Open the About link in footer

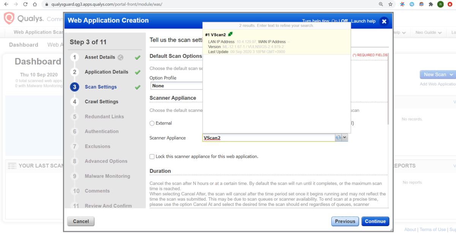(x=410, y=230)
